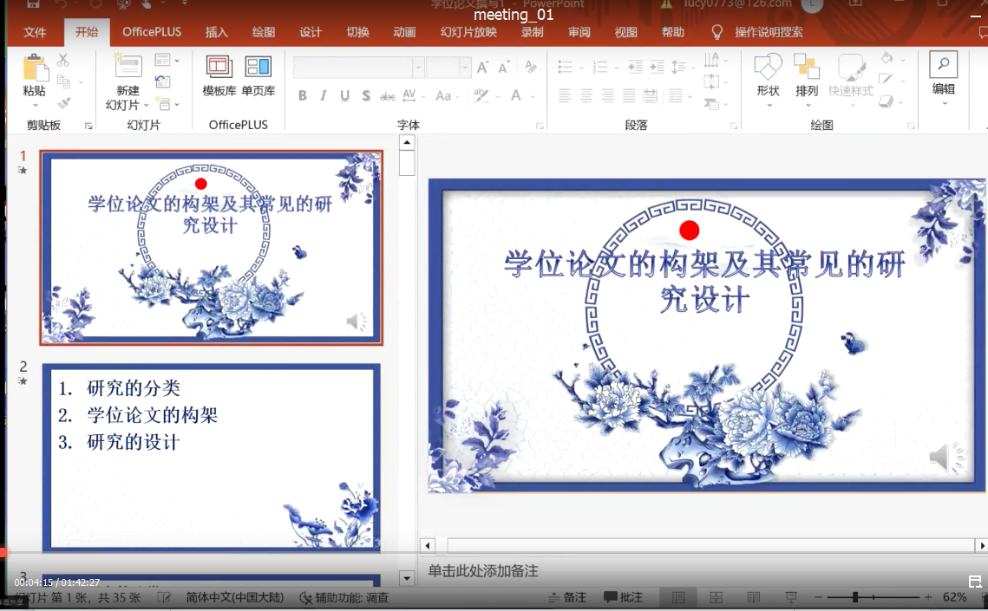988x611 pixels.
Task: Toggle the 批注 comments pane
Action: pyautogui.click(x=624, y=597)
